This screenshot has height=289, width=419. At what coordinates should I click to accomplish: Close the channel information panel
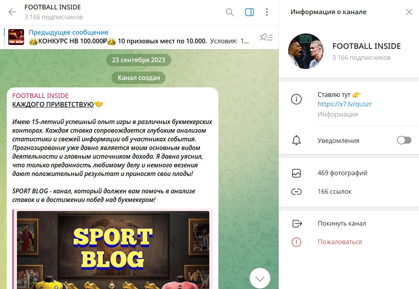409,12
